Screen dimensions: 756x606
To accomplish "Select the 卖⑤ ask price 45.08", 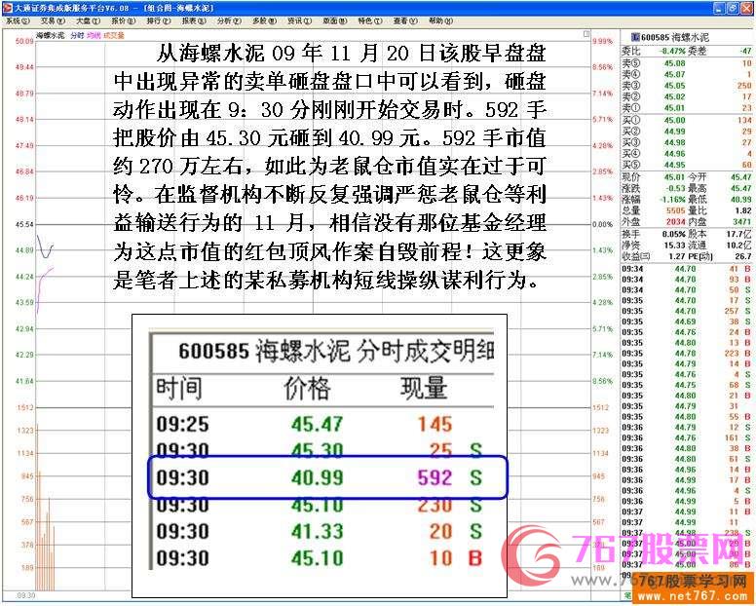I will click(x=674, y=63).
